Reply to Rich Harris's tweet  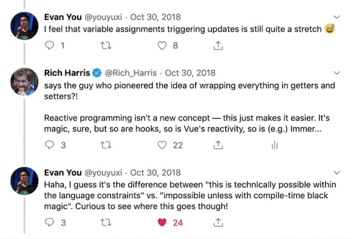coord(49,145)
